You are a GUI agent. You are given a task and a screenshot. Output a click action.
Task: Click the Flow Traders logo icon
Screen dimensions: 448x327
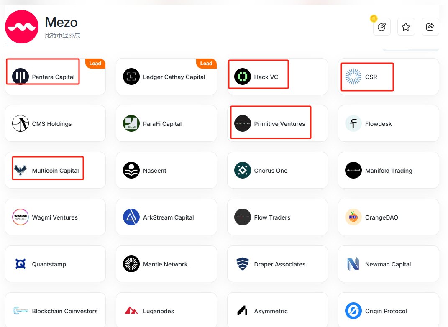pyautogui.click(x=242, y=217)
